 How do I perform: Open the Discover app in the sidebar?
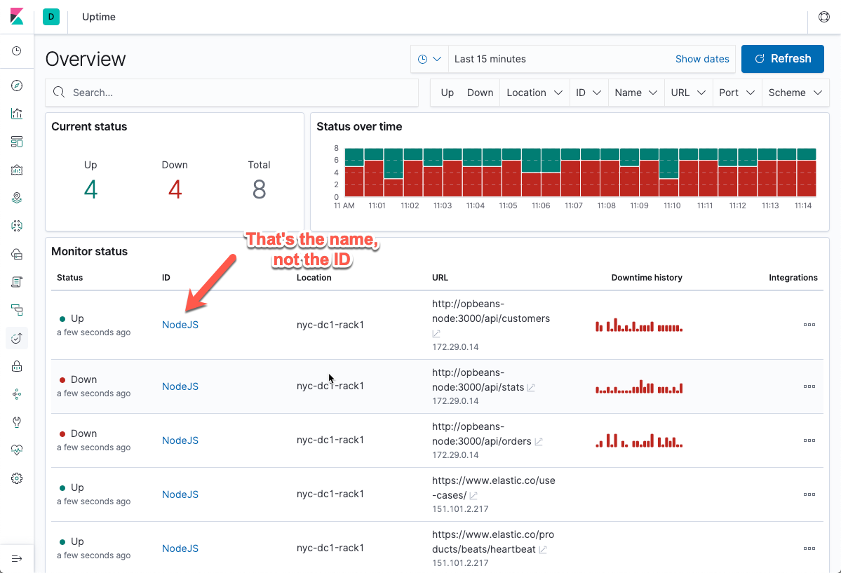[x=16, y=85]
